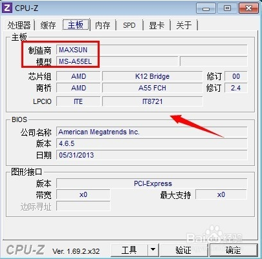Click the 验证 button
The height and width of the screenshot is (259, 262).
pyautogui.click(x=183, y=250)
